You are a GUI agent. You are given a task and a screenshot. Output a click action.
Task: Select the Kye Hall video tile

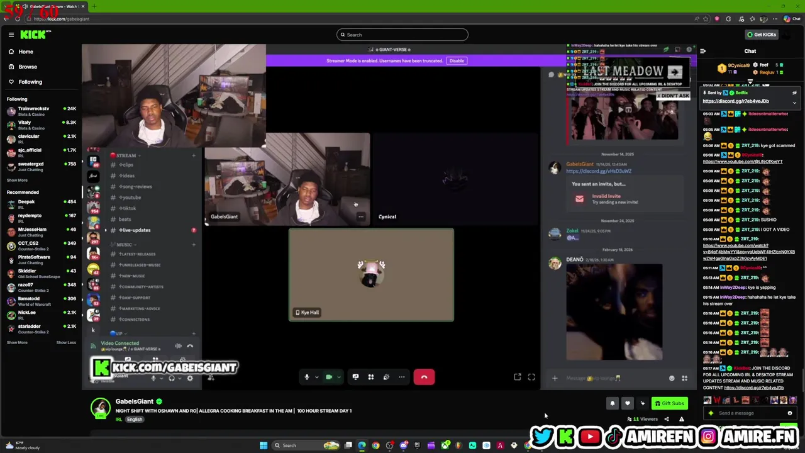(x=371, y=275)
